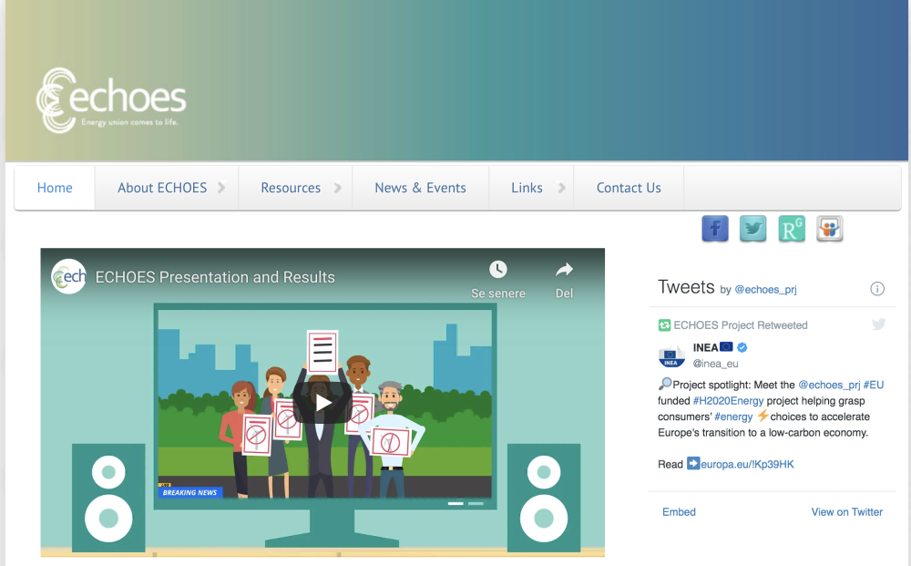Expand Links submenu arrow
Screen dimensions: 911x566
click(561, 188)
